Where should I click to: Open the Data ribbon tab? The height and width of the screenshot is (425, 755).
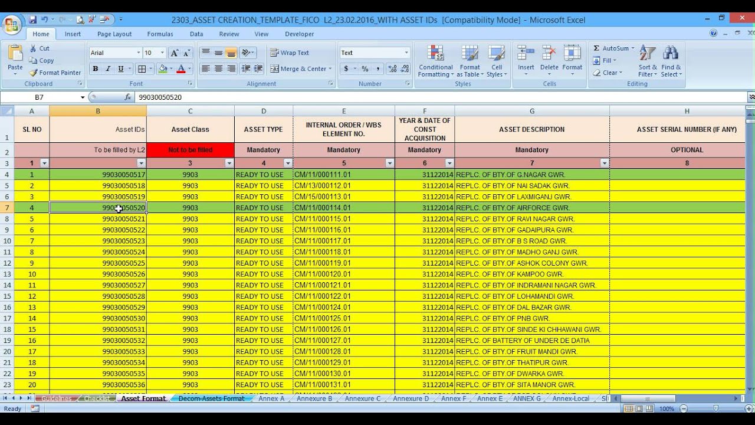(196, 34)
